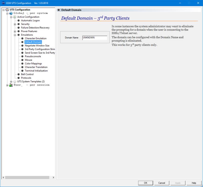The width and height of the screenshot is (203, 187).
Task: Click the gear icon beside Character Emulation
Action: (22, 38)
